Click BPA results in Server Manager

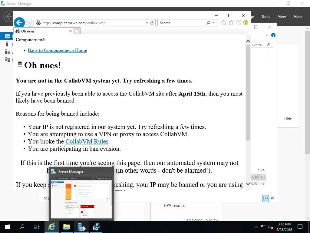pyautogui.click(x=174, y=206)
